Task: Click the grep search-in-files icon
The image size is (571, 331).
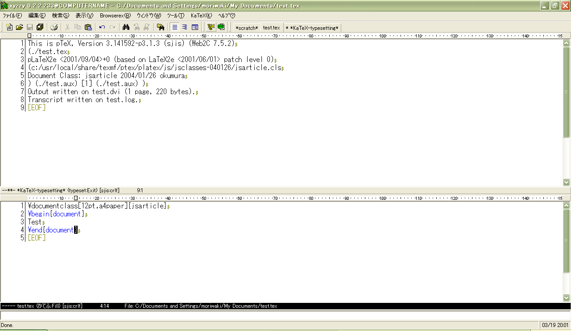Action: (x=160, y=27)
